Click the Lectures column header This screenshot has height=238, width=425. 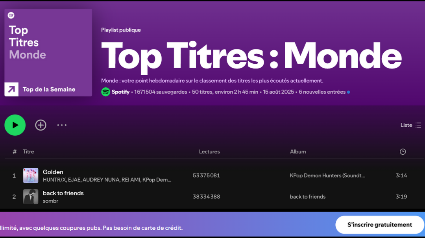tap(209, 151)
